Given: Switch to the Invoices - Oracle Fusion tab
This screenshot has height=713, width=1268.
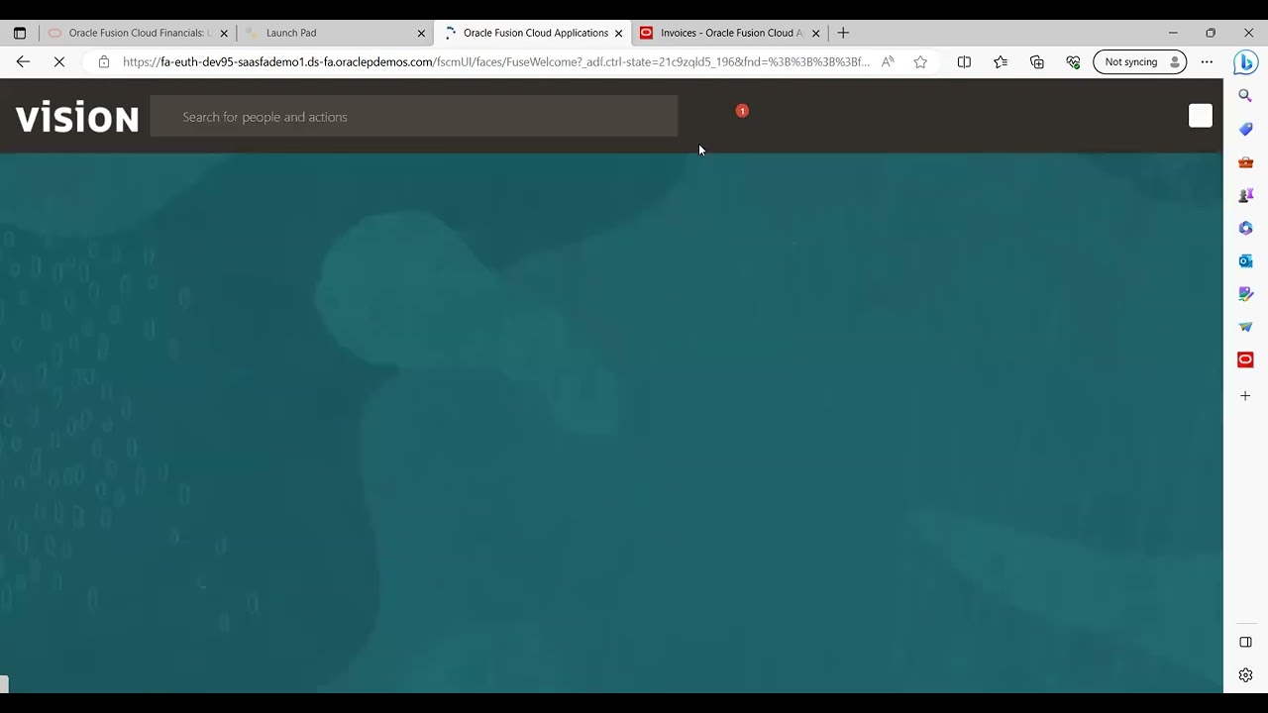Looking at the screenshot, I should coord(731,33).
